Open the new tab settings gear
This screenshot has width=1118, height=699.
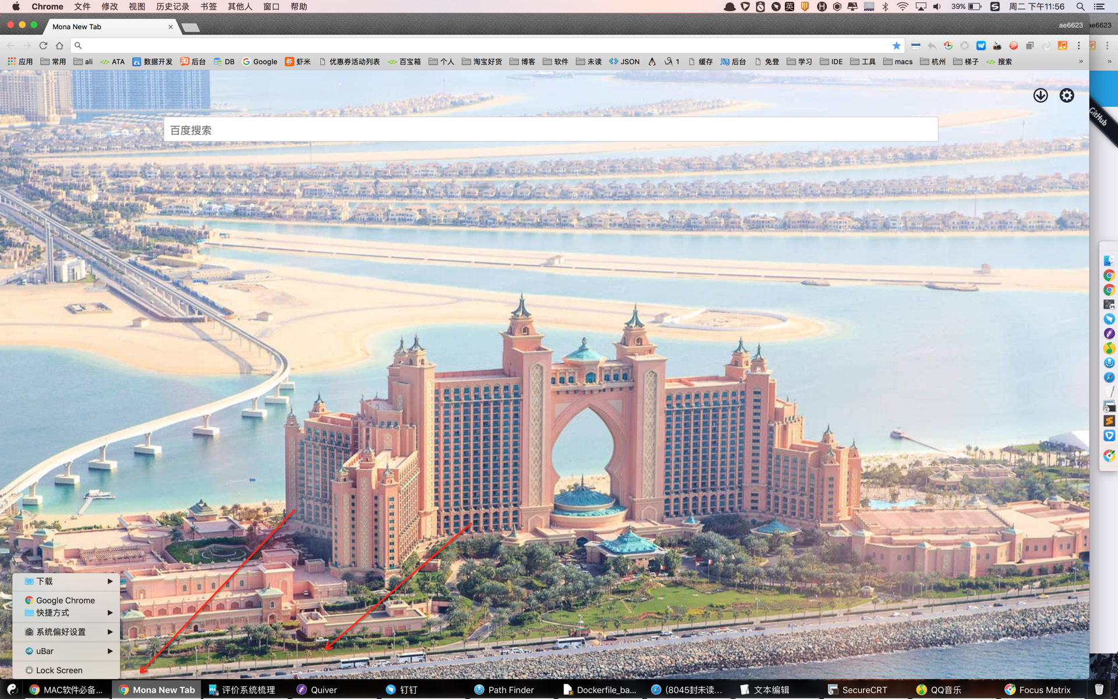tap(1067, 96)
